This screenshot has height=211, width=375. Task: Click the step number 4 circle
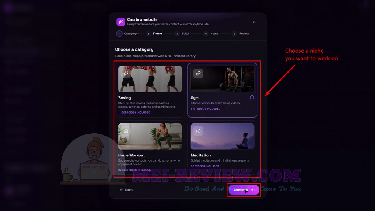206,33
